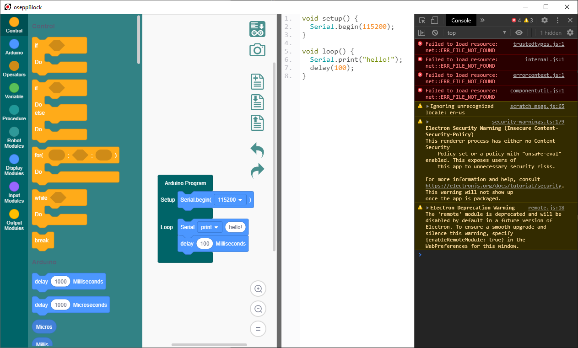
Task: Open the internal.js:1 source link
Action: pyautogui.click(x=545, y=59)
